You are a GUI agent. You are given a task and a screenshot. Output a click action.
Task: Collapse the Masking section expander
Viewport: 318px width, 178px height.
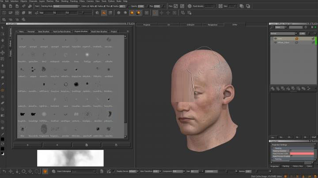pyautogui.click(x=273, y=148)
